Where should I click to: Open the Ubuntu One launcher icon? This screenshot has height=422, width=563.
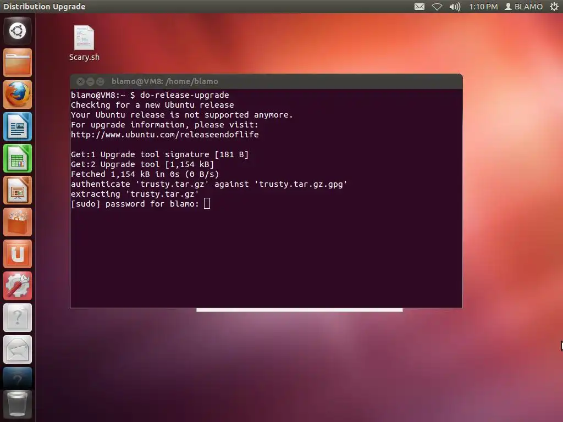point(17,254)
